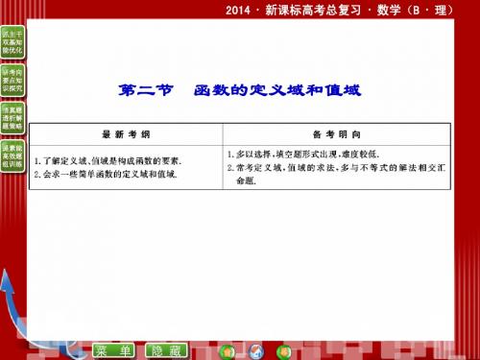Open the 抓主干 双基知能优化 sidebar section

tap(12, 42)
